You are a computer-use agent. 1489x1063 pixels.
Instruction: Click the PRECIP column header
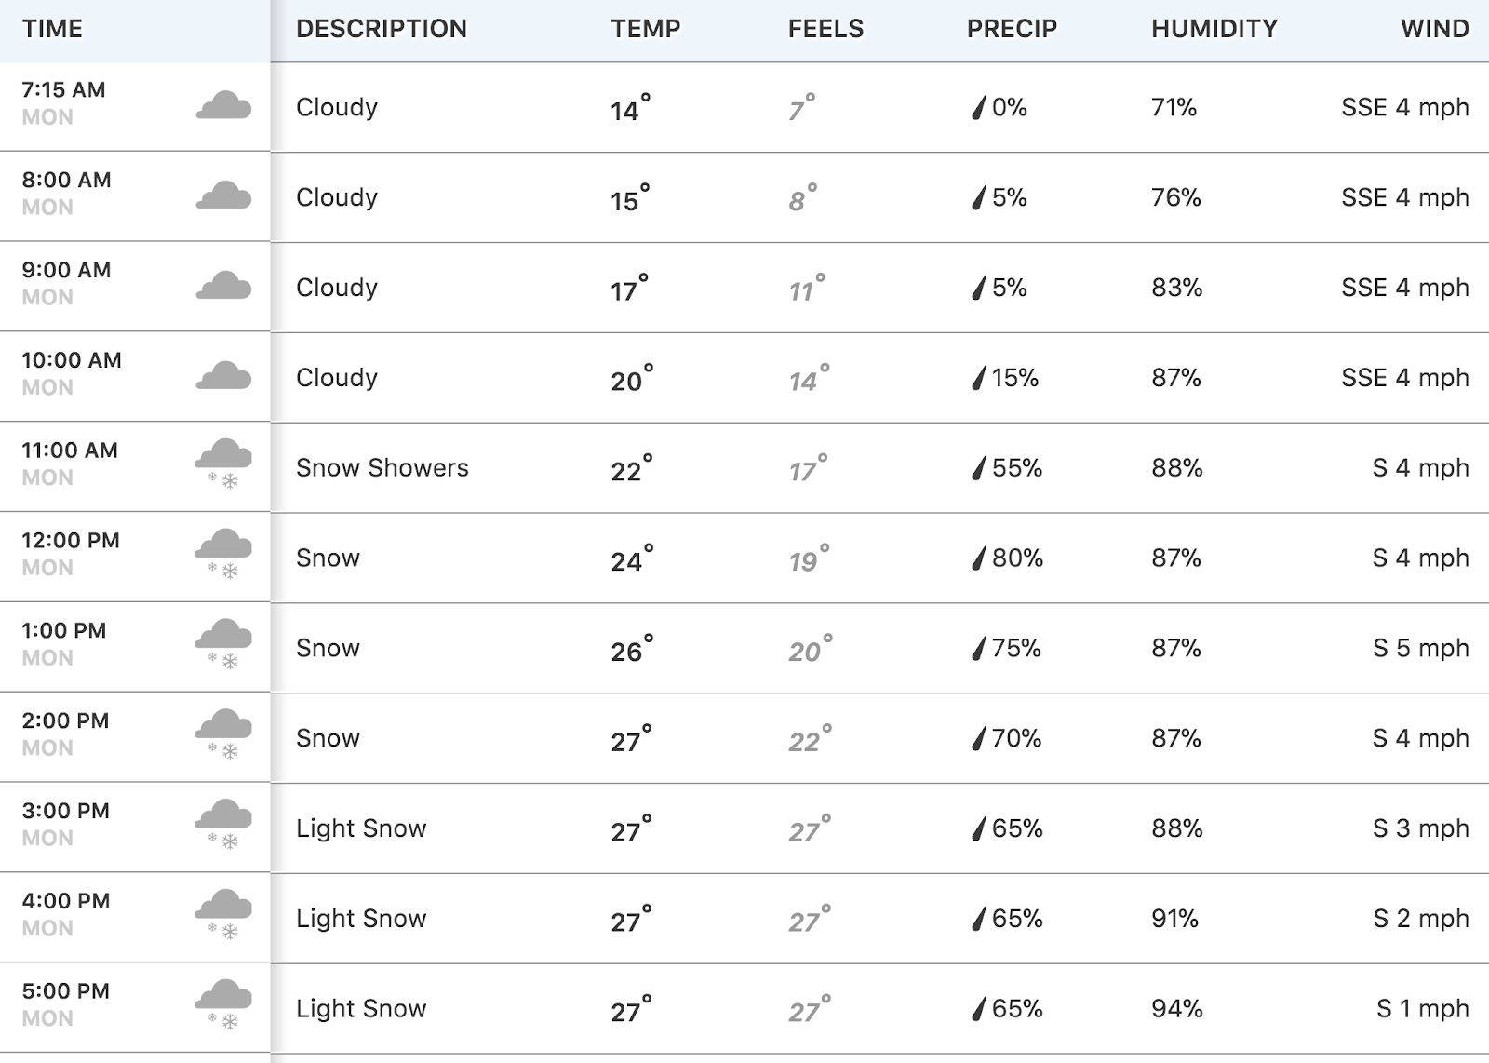(1012, 29)
